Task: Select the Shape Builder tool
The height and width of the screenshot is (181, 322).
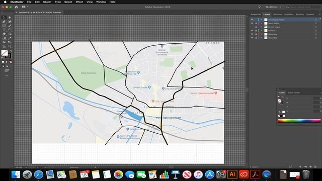Action: pyautogui.click(x=10, y=34)
